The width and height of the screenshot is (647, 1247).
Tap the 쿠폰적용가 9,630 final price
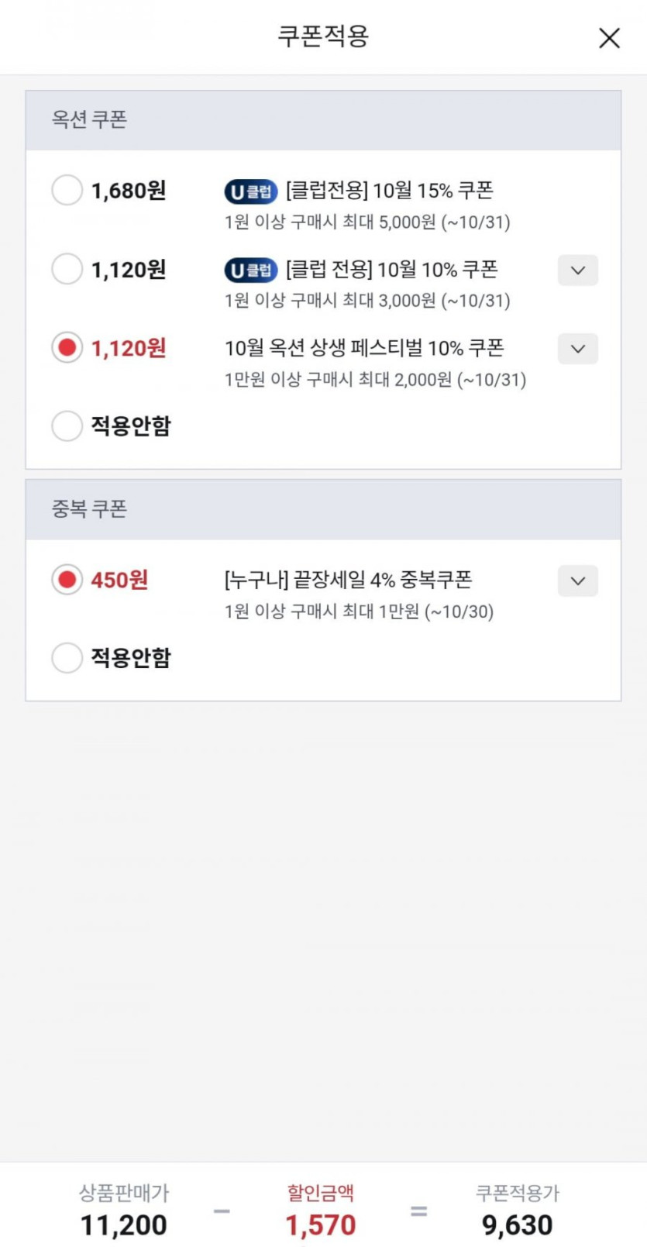[517, 1225]
